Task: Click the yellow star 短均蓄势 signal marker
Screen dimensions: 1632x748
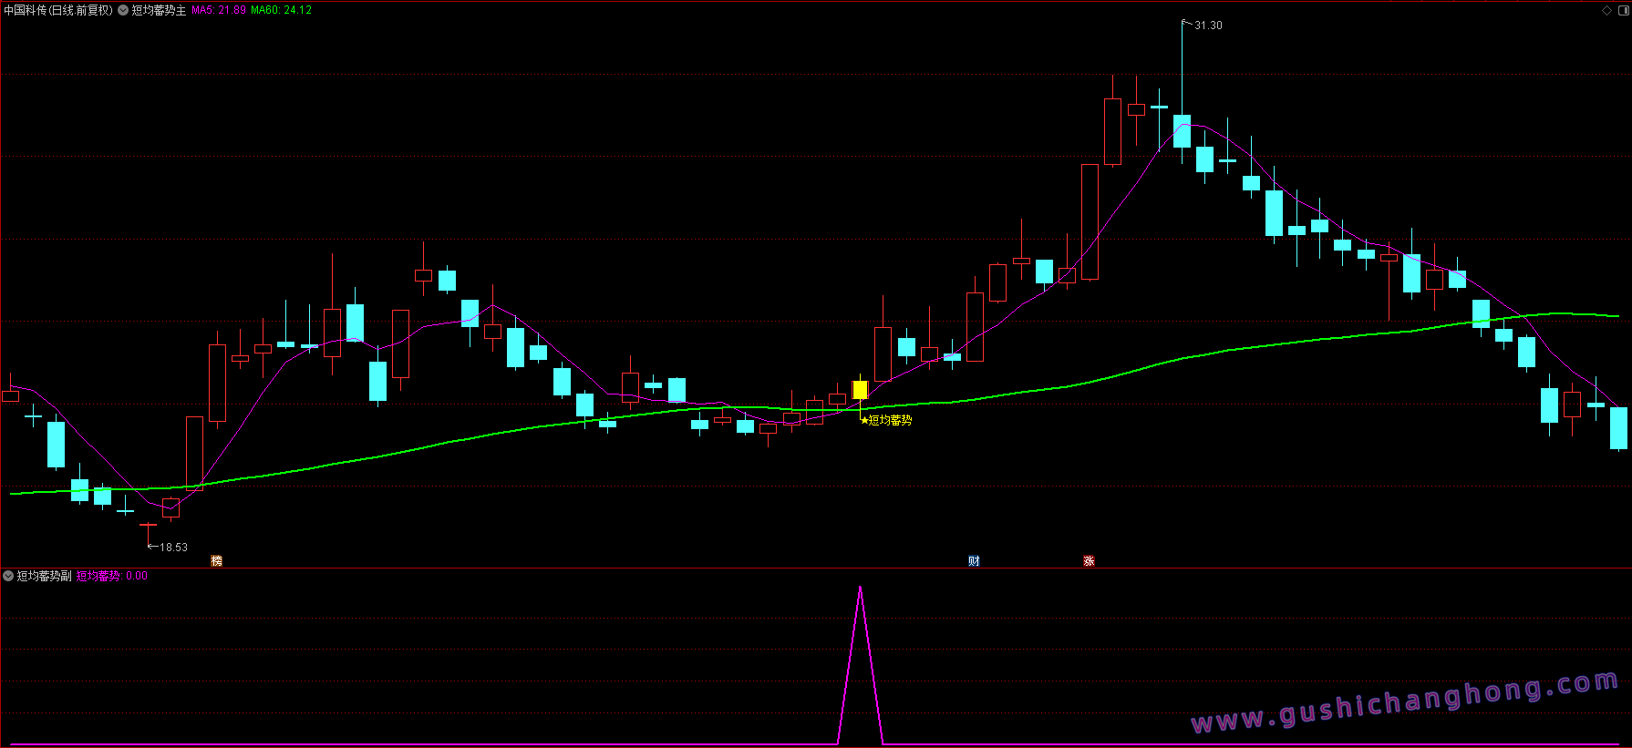Action: tap(886, 420)
